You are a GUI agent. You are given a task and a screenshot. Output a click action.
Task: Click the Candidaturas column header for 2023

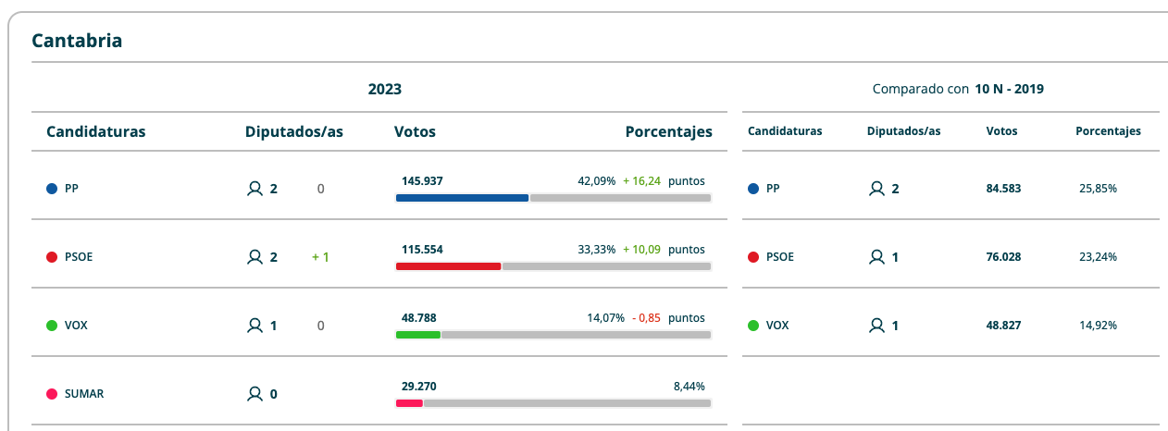(x=96, y=131)
